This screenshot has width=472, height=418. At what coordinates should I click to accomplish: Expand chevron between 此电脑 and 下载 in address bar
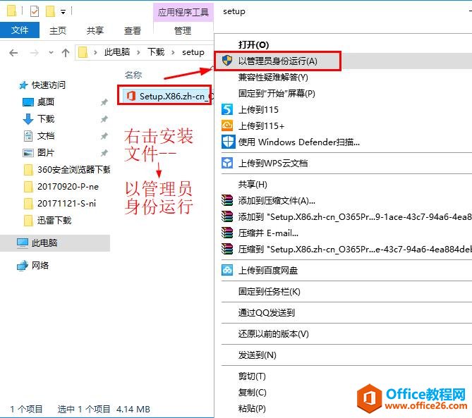click(138, 53)
